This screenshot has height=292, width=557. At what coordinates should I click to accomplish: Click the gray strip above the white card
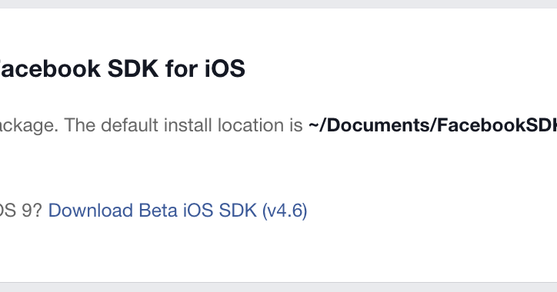(x=278, y=4)
